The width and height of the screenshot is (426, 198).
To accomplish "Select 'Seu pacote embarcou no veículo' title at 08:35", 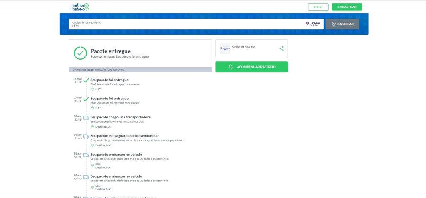I will (116, 155).
